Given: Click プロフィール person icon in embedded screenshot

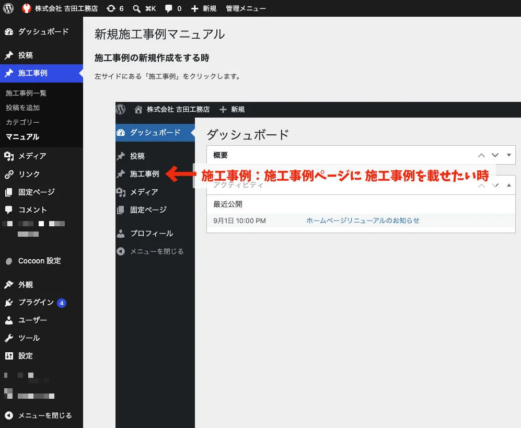Looking at the screenshot, I should click(121, 234).
